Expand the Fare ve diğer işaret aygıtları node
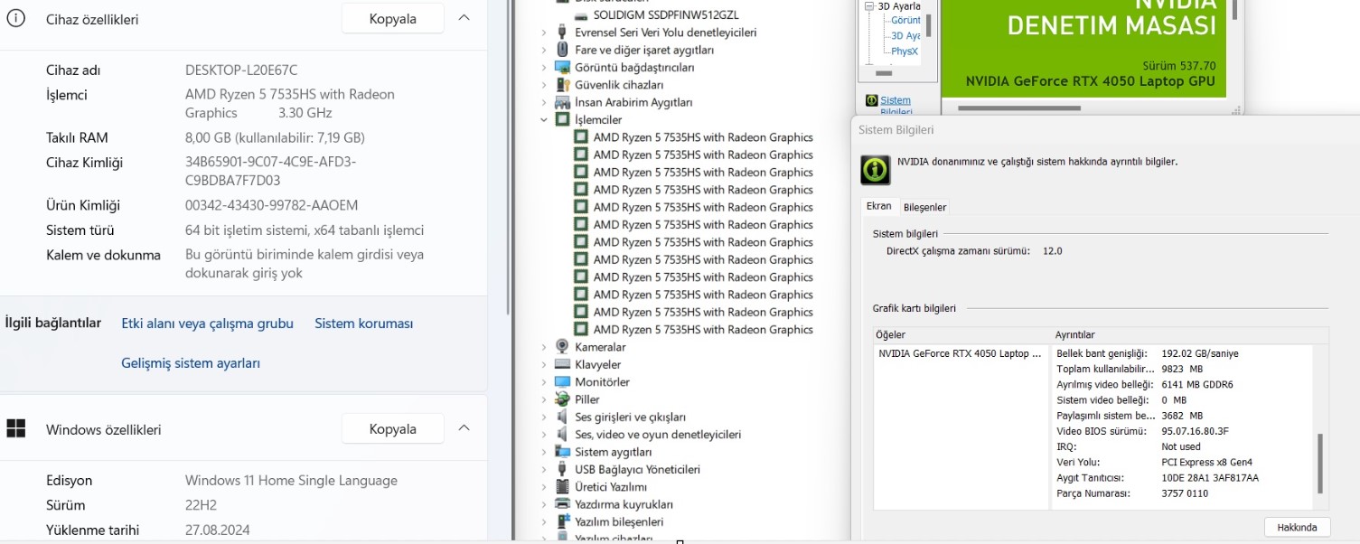Screen dimensions: 1360x544 point(544,50)
